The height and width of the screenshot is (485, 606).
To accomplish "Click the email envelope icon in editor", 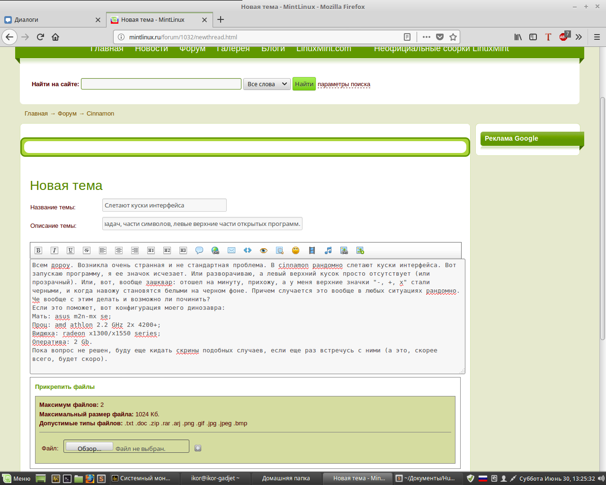I will pos(232,251).
